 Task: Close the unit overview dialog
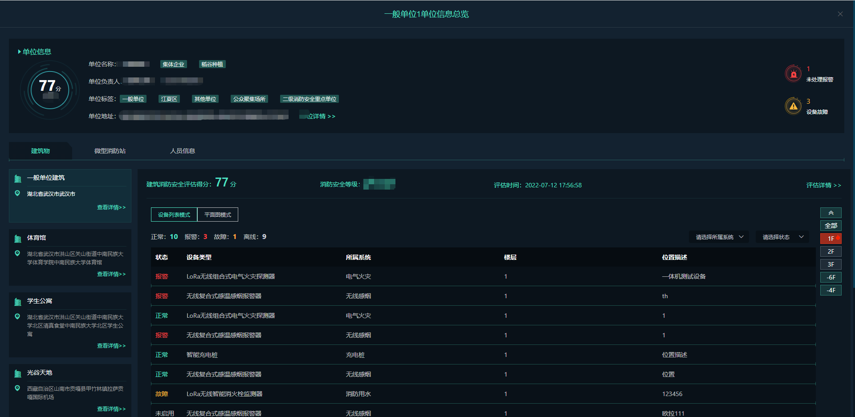click(x=840, y=14)
